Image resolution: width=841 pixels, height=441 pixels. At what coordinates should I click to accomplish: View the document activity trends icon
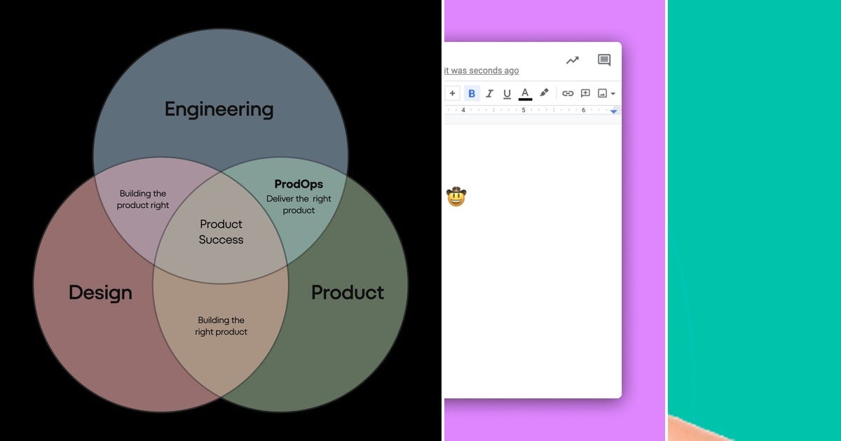572,60
